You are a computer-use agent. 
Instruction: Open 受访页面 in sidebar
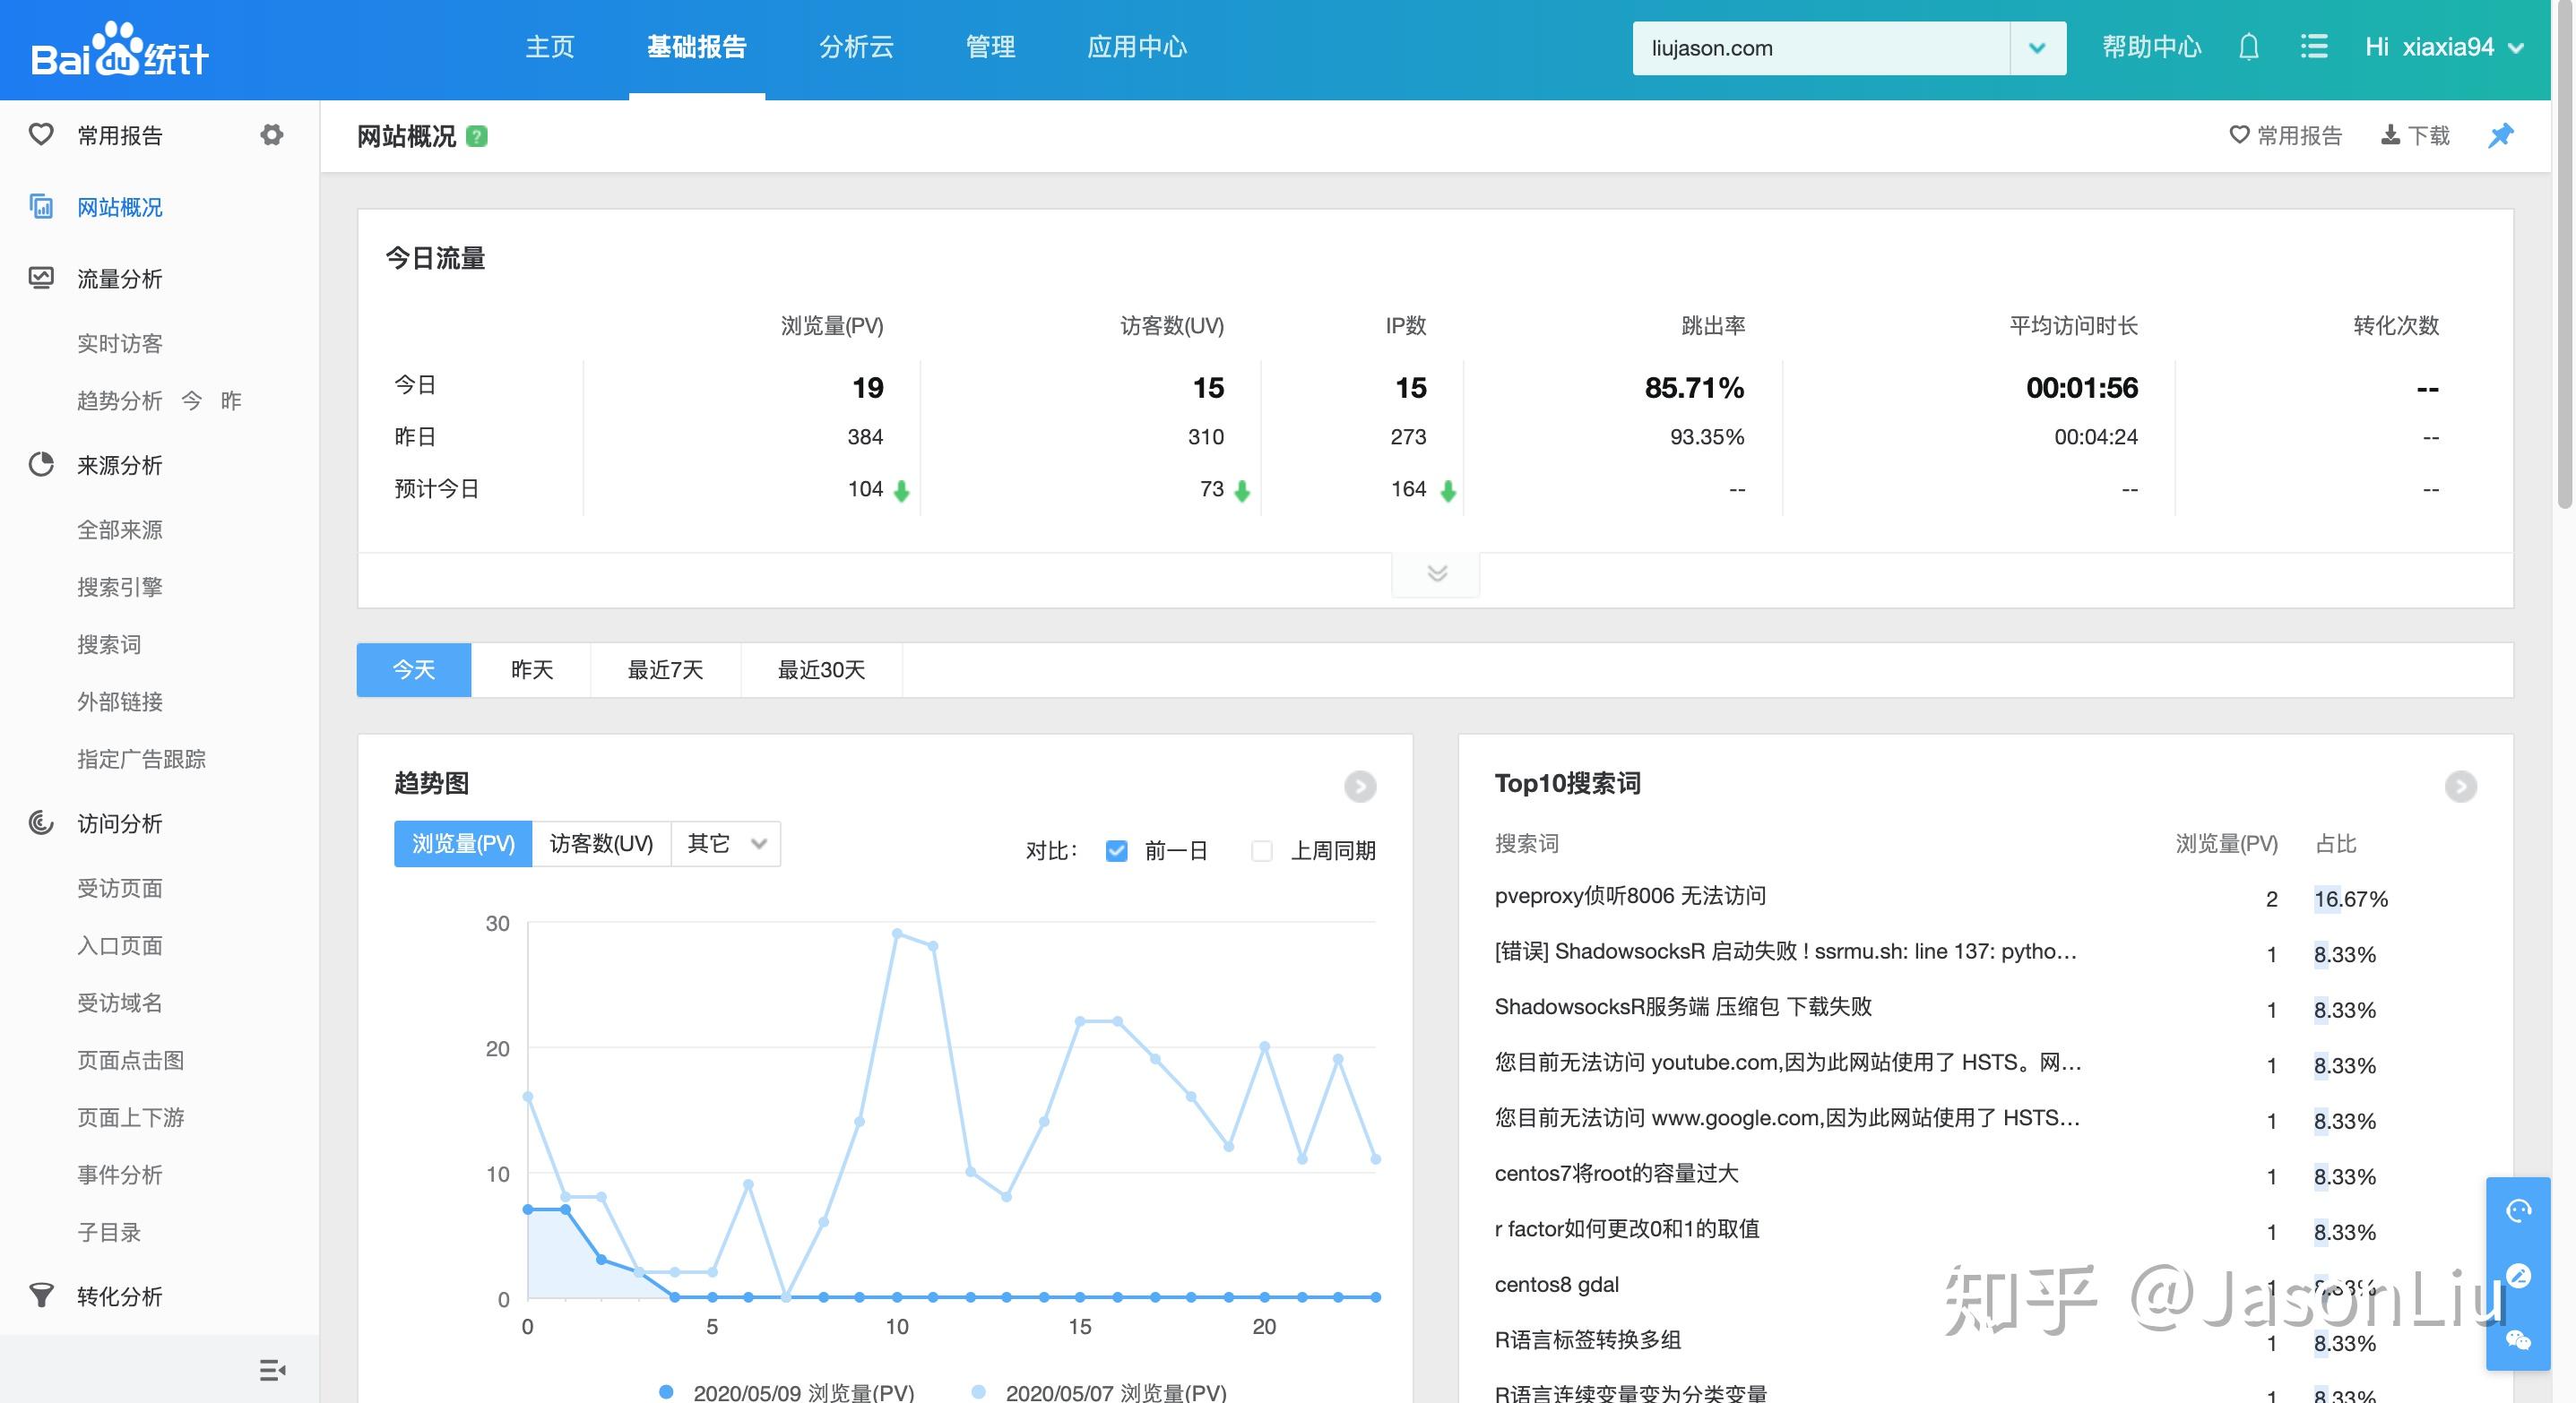coord(120,889)
